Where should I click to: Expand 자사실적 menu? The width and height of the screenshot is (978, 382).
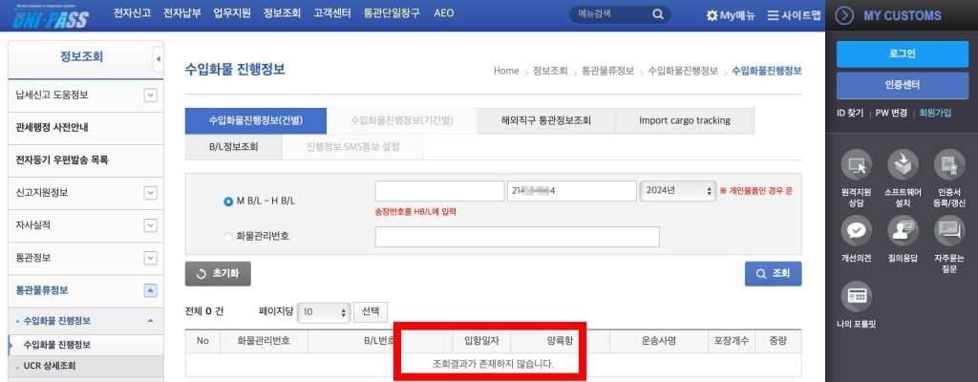[150, 225]
